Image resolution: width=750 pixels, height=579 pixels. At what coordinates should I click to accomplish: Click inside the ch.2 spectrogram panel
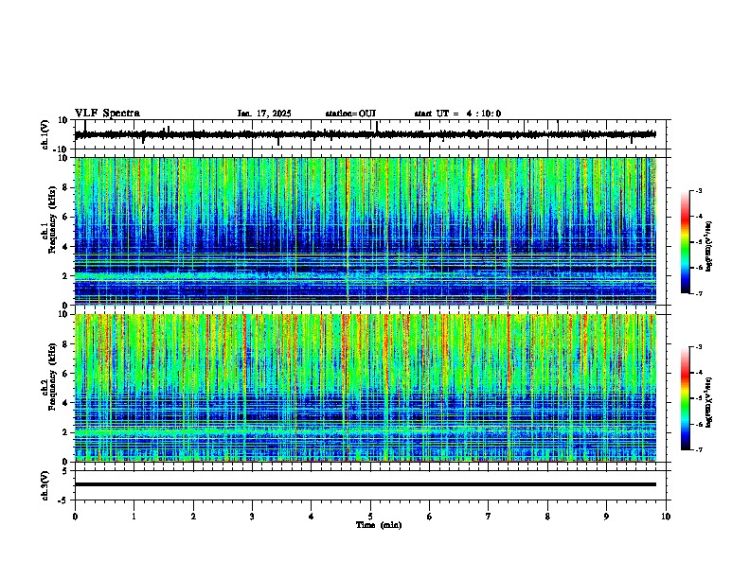pos(366,388)
